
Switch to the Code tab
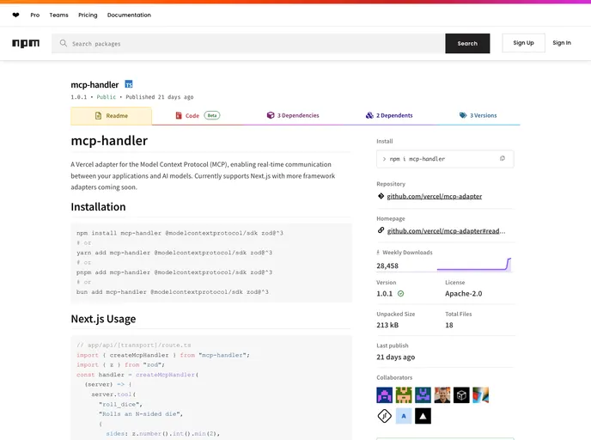(198, 116)
